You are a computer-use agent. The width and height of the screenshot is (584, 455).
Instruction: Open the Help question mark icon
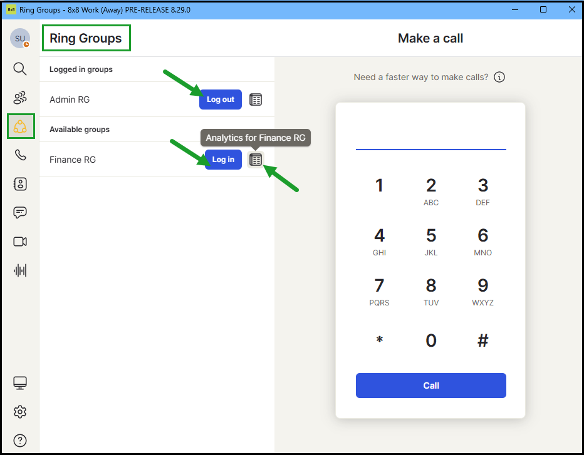[x=20, y=440]
